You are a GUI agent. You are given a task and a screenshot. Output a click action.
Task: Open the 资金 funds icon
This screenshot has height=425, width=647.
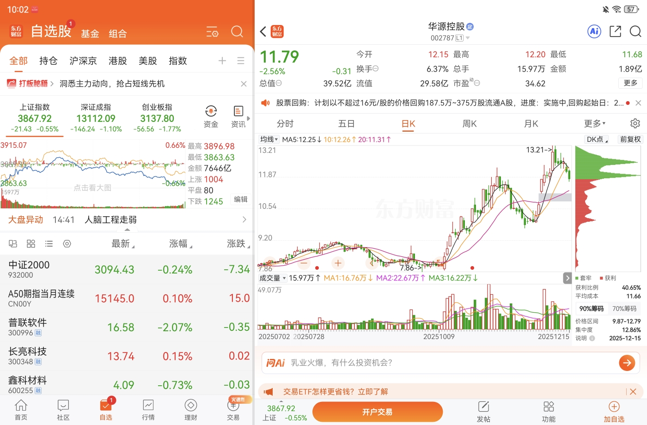tap(211, 116)
